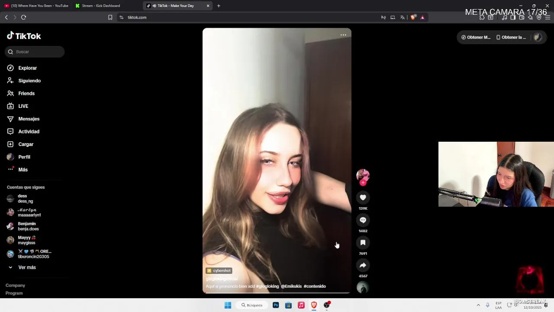Viewport: 554px width, 312px height.
Task: Open the Program footer link
Action: (x=14, y=293)
